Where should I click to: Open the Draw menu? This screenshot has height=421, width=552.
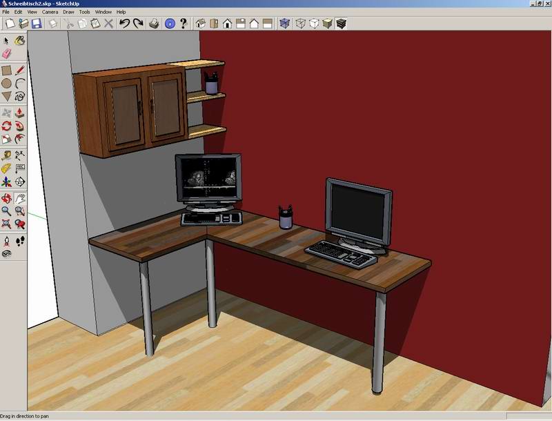[68, 12]
